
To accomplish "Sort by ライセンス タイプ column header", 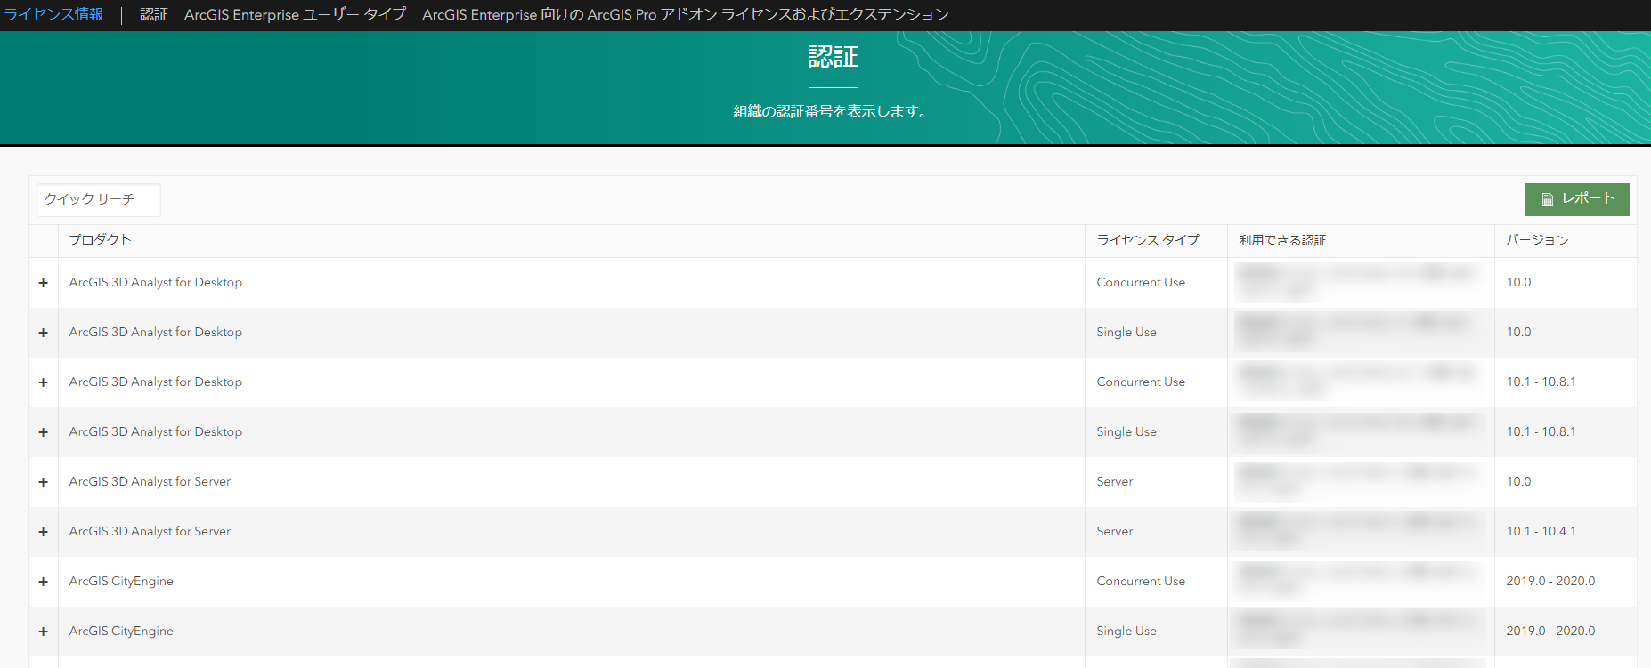I will pyautogui.click(x=1148, y=240).
